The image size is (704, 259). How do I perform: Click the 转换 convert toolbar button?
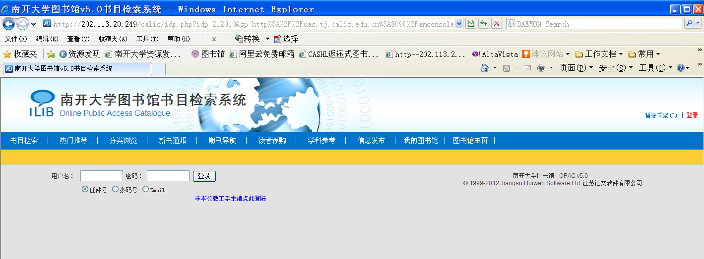[x=248, y=39]
